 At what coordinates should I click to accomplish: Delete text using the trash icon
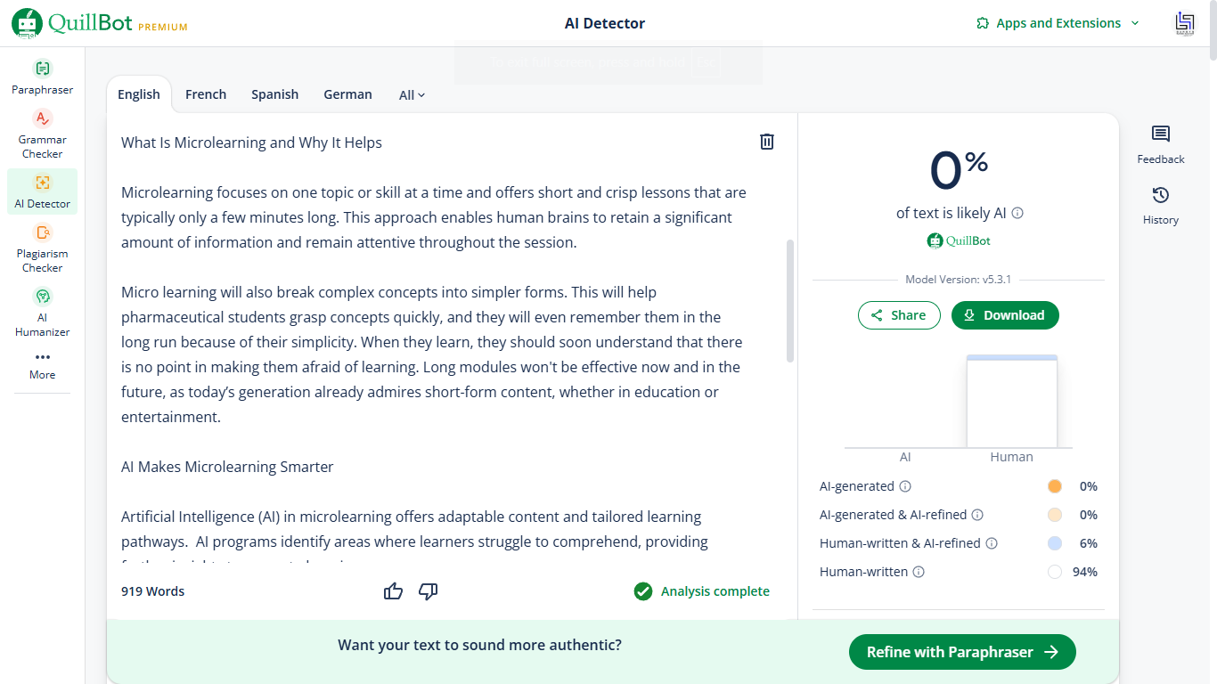[x=766, y=142]
